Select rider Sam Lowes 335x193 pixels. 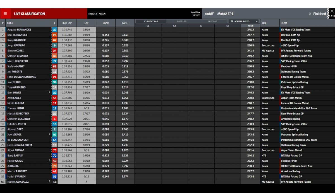click(14, 93)
